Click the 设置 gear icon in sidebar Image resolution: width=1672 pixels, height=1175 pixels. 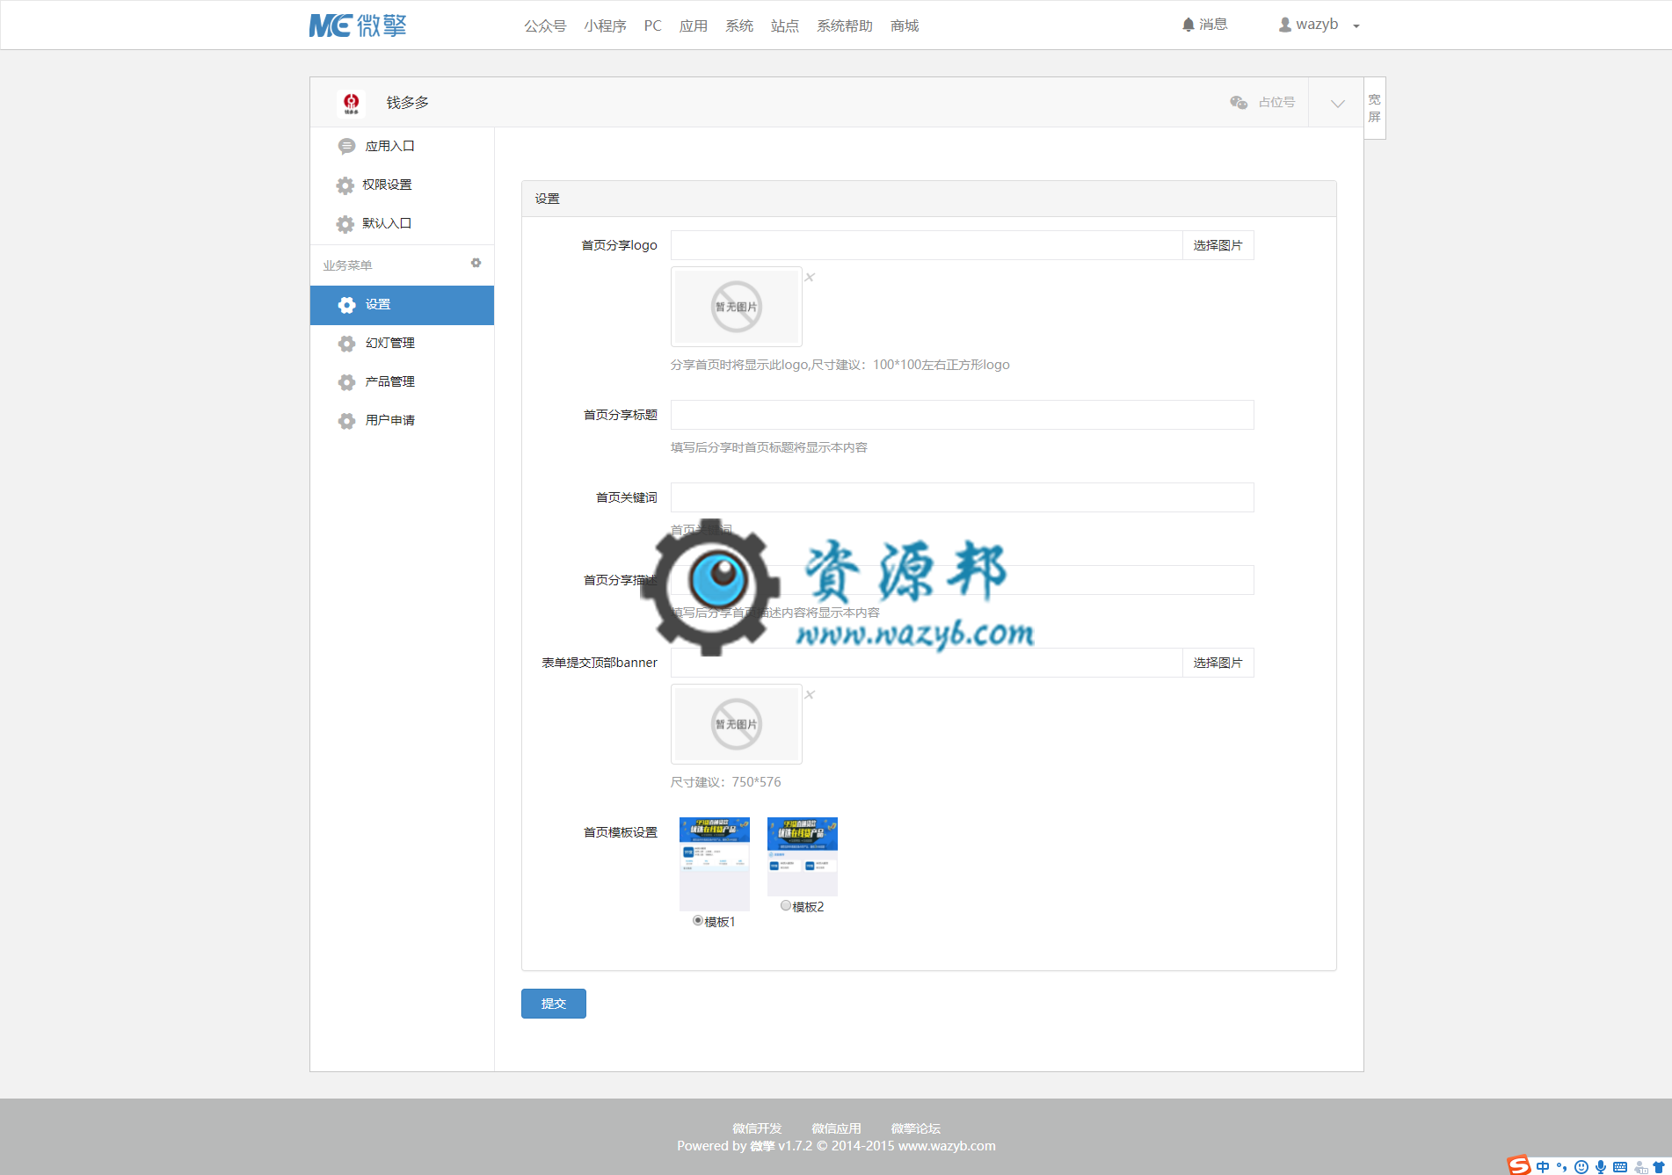[x=346, y=305]
